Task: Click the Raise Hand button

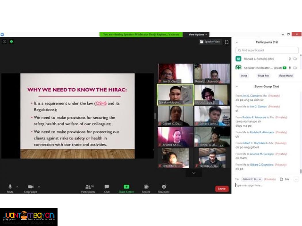Action: [x=286, y=76]
